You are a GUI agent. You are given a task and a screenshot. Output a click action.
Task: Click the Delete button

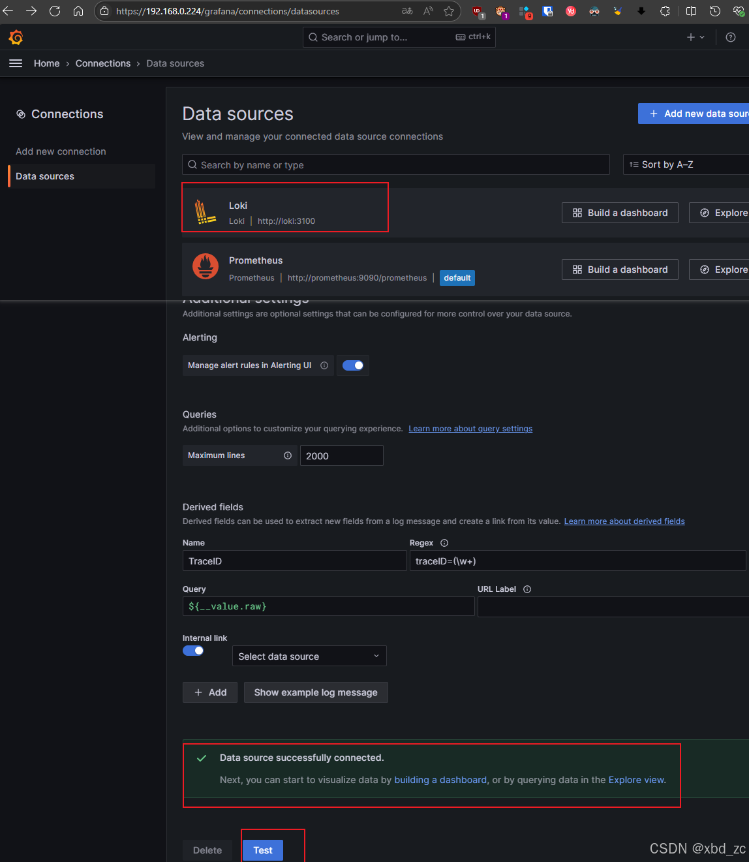pos(207,850)
